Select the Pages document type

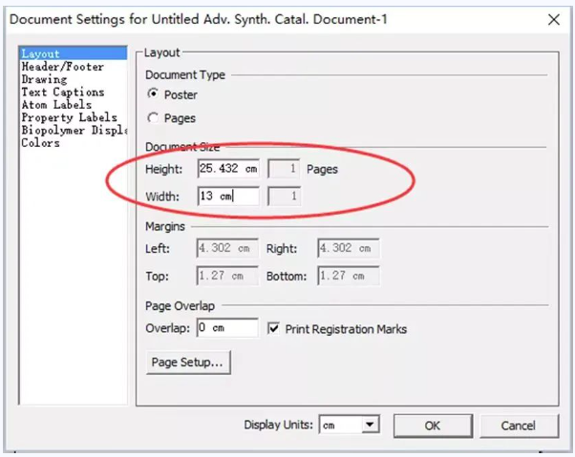(x=153, y=118)
